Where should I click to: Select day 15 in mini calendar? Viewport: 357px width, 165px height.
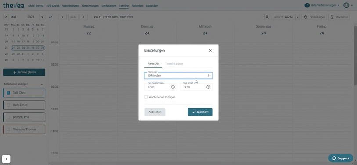(14, 42)
